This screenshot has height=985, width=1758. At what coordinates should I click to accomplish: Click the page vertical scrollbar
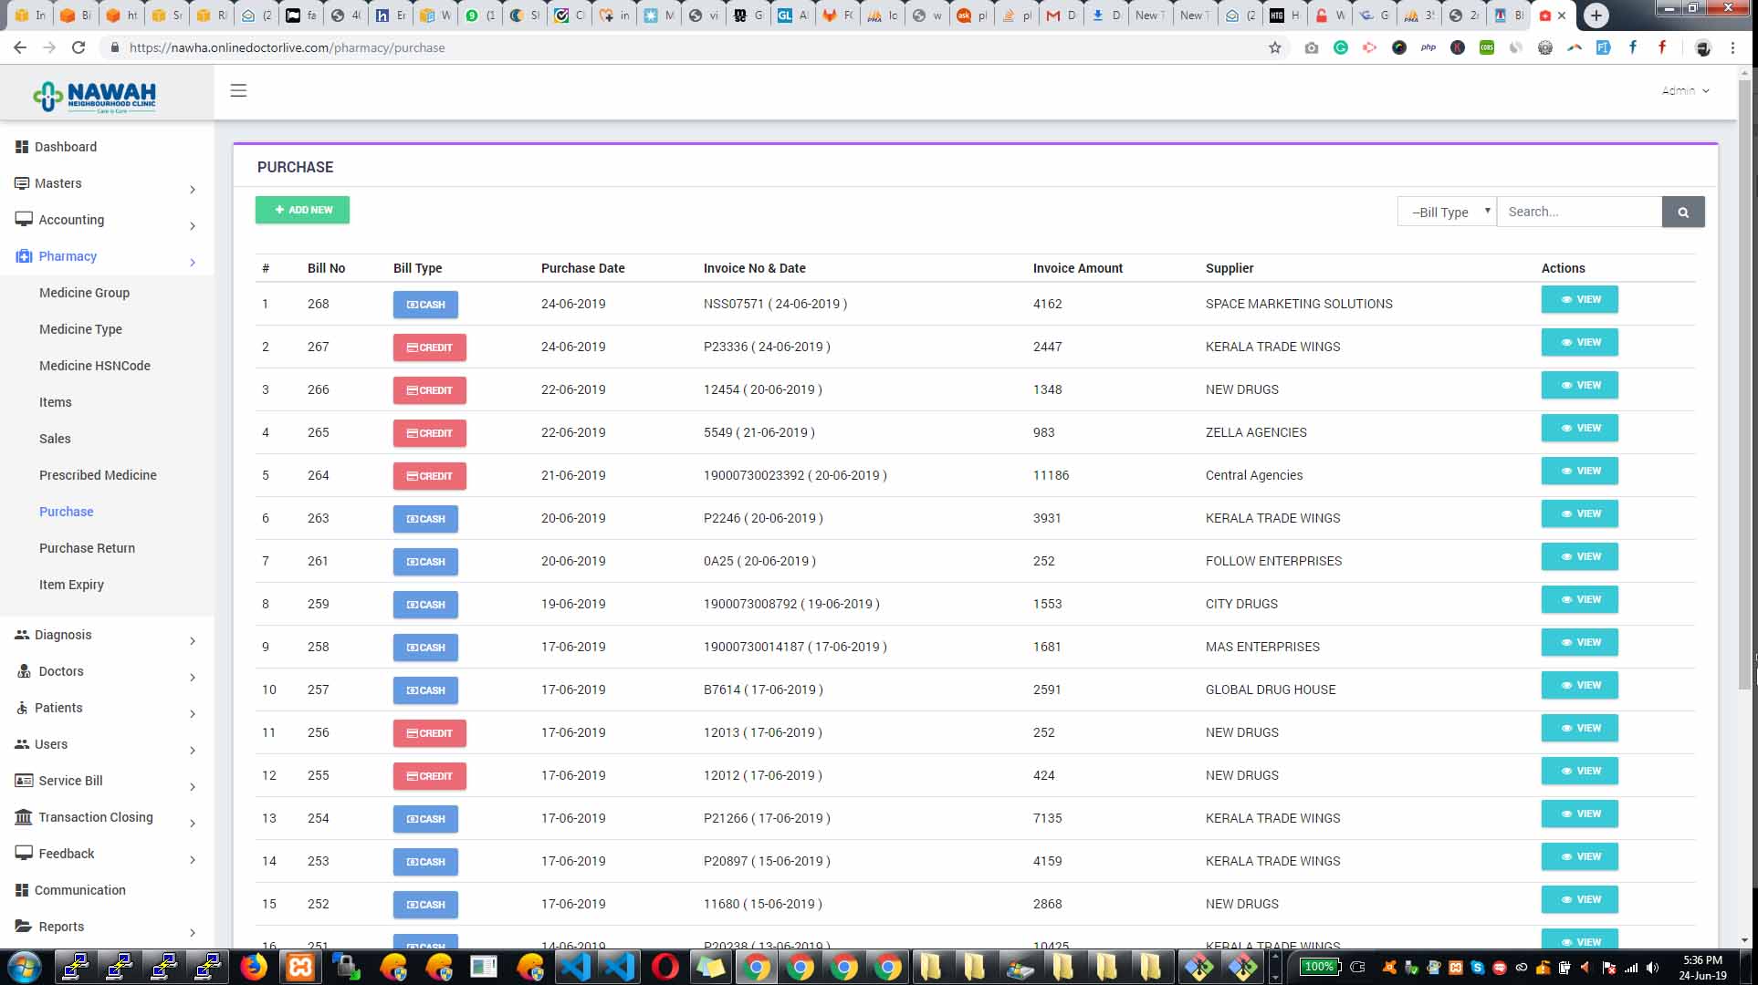pyautogui.click(x=1744, y=383)
